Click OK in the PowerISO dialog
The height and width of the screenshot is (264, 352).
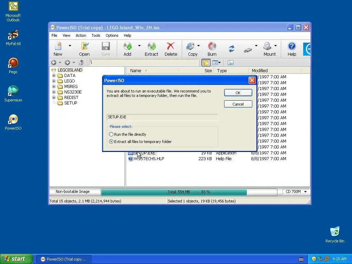coord(238,93)
